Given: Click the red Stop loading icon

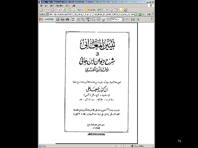Looking at the screenshot, I should coord(59,10).
